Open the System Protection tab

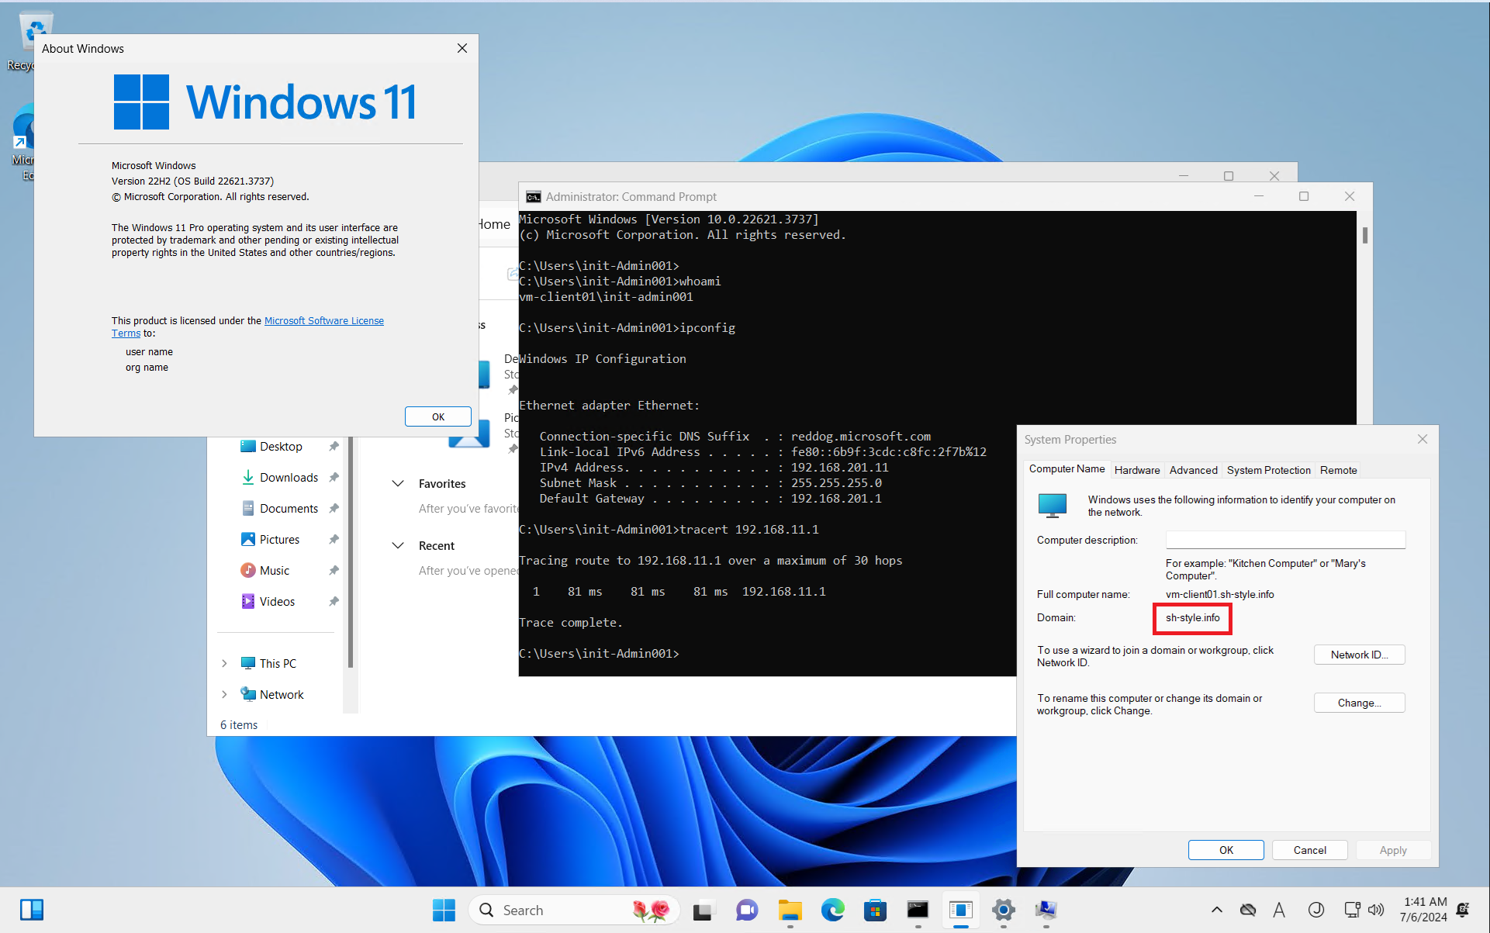pyautogui.click(x=1268, y=470)
